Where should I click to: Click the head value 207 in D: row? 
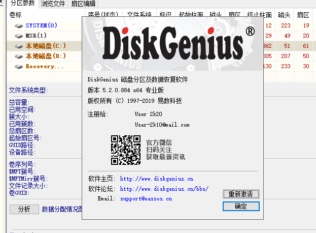286,56
